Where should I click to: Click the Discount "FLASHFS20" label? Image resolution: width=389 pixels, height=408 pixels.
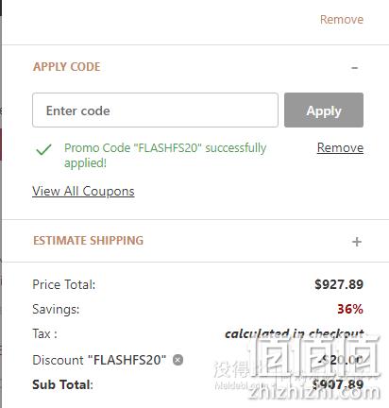pos(99,360)
